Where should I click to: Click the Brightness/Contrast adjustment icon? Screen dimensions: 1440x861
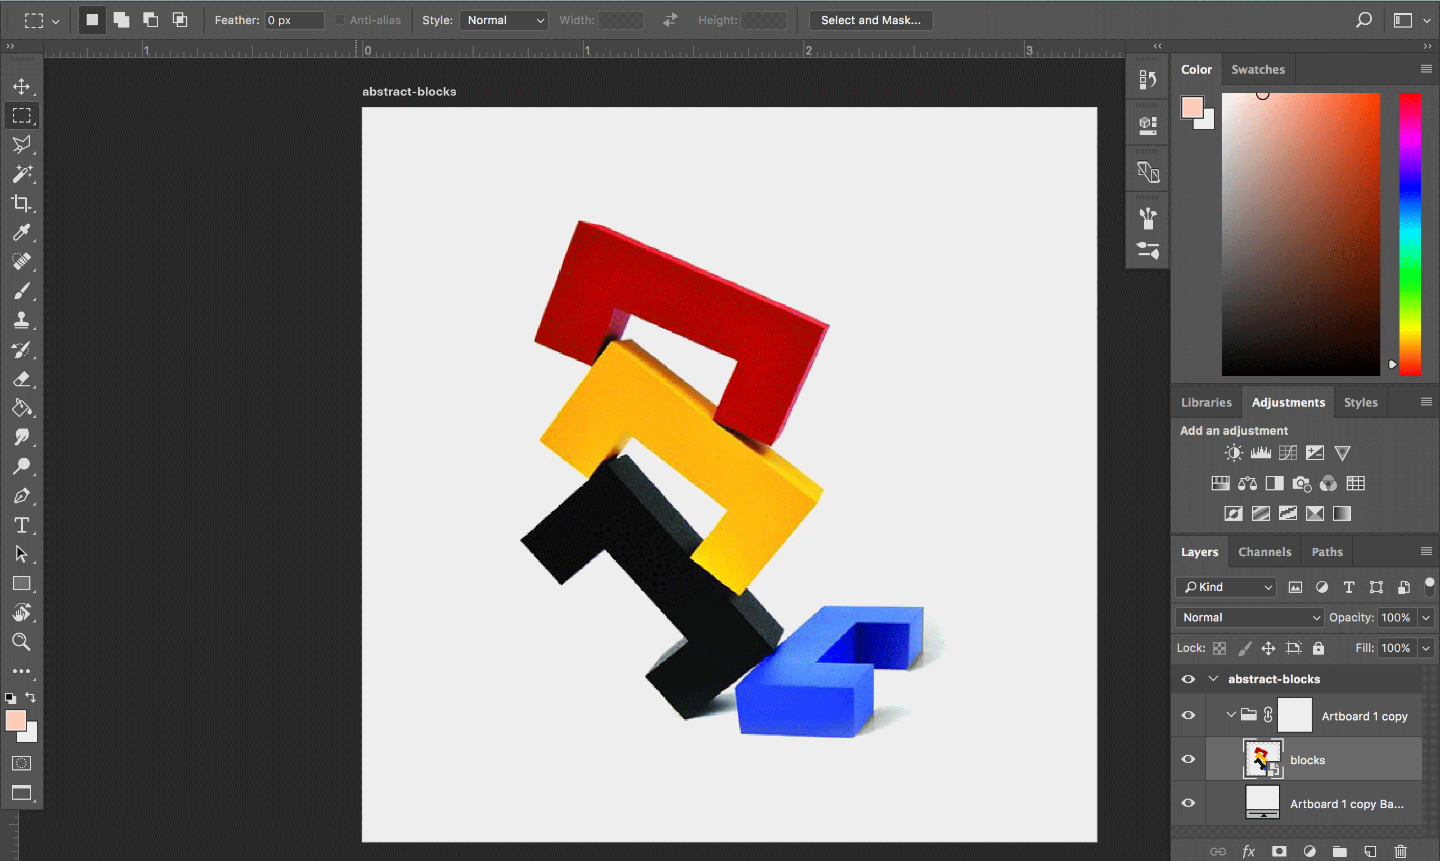1233,453
